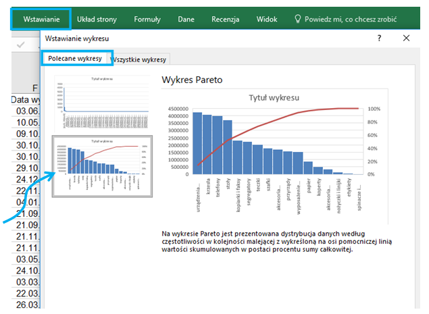Select the Polecane wykresy dialog tab
Image resolution: width=429 pixels, height=314 pixels.
(x=75, y=58)
